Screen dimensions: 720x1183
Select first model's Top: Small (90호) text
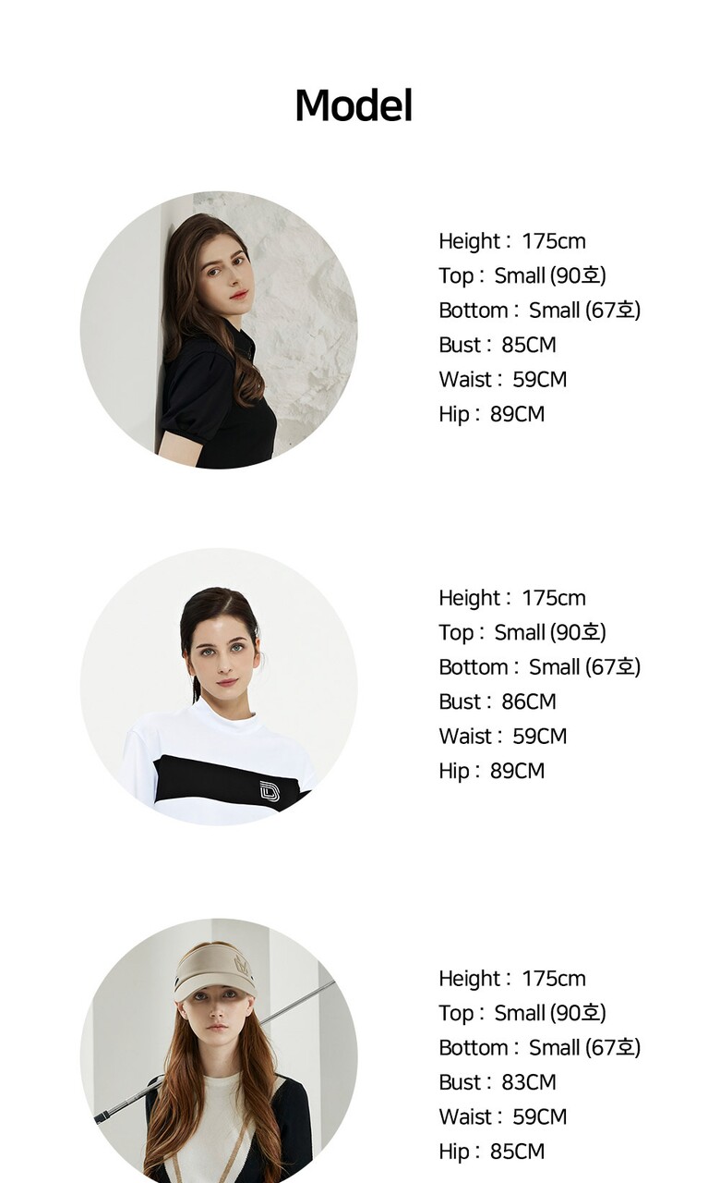[522, 275]
